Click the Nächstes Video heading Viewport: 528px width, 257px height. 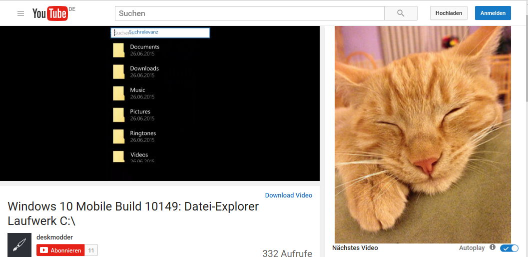(355, 248)
